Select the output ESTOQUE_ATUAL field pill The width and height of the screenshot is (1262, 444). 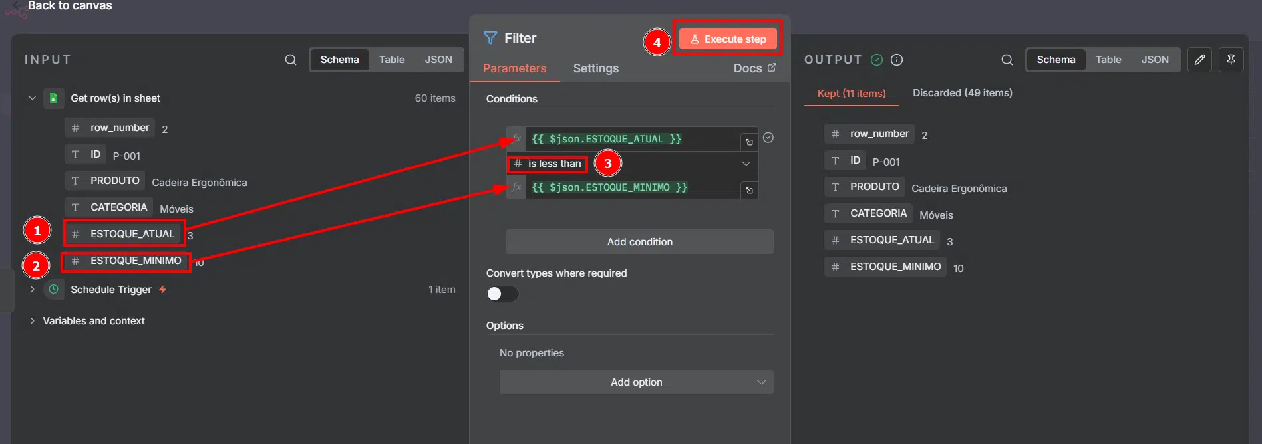[882, 240]
